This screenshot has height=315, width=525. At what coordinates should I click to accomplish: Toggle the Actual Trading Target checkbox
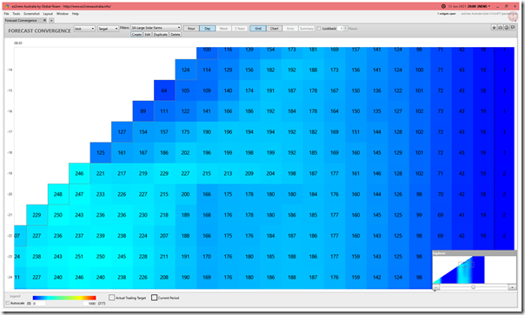pyautogui.click(x=112, y=298)
